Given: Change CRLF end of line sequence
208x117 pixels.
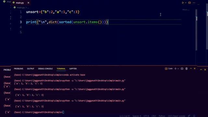Looking at the screenshot, I should [154, 116].
